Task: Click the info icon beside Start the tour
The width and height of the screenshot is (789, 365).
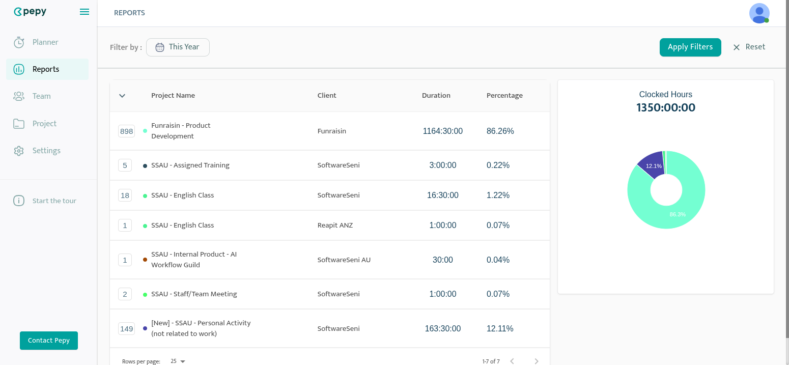Action: point(19,201)
